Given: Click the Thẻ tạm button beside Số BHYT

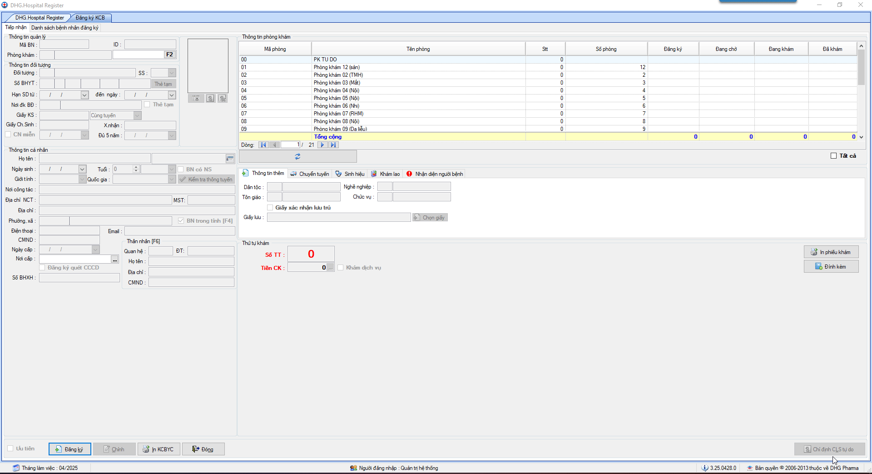Looking at the screenshot, I should (x=163, y=84).
